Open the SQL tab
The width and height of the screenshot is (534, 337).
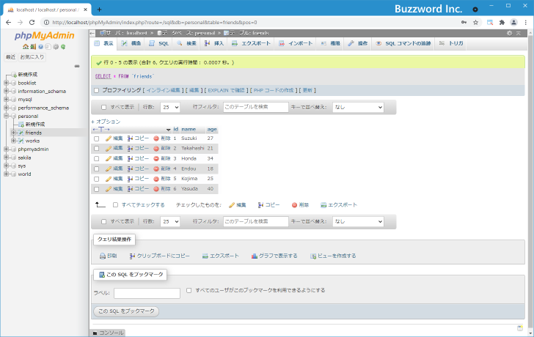click(x=159, y=43)
